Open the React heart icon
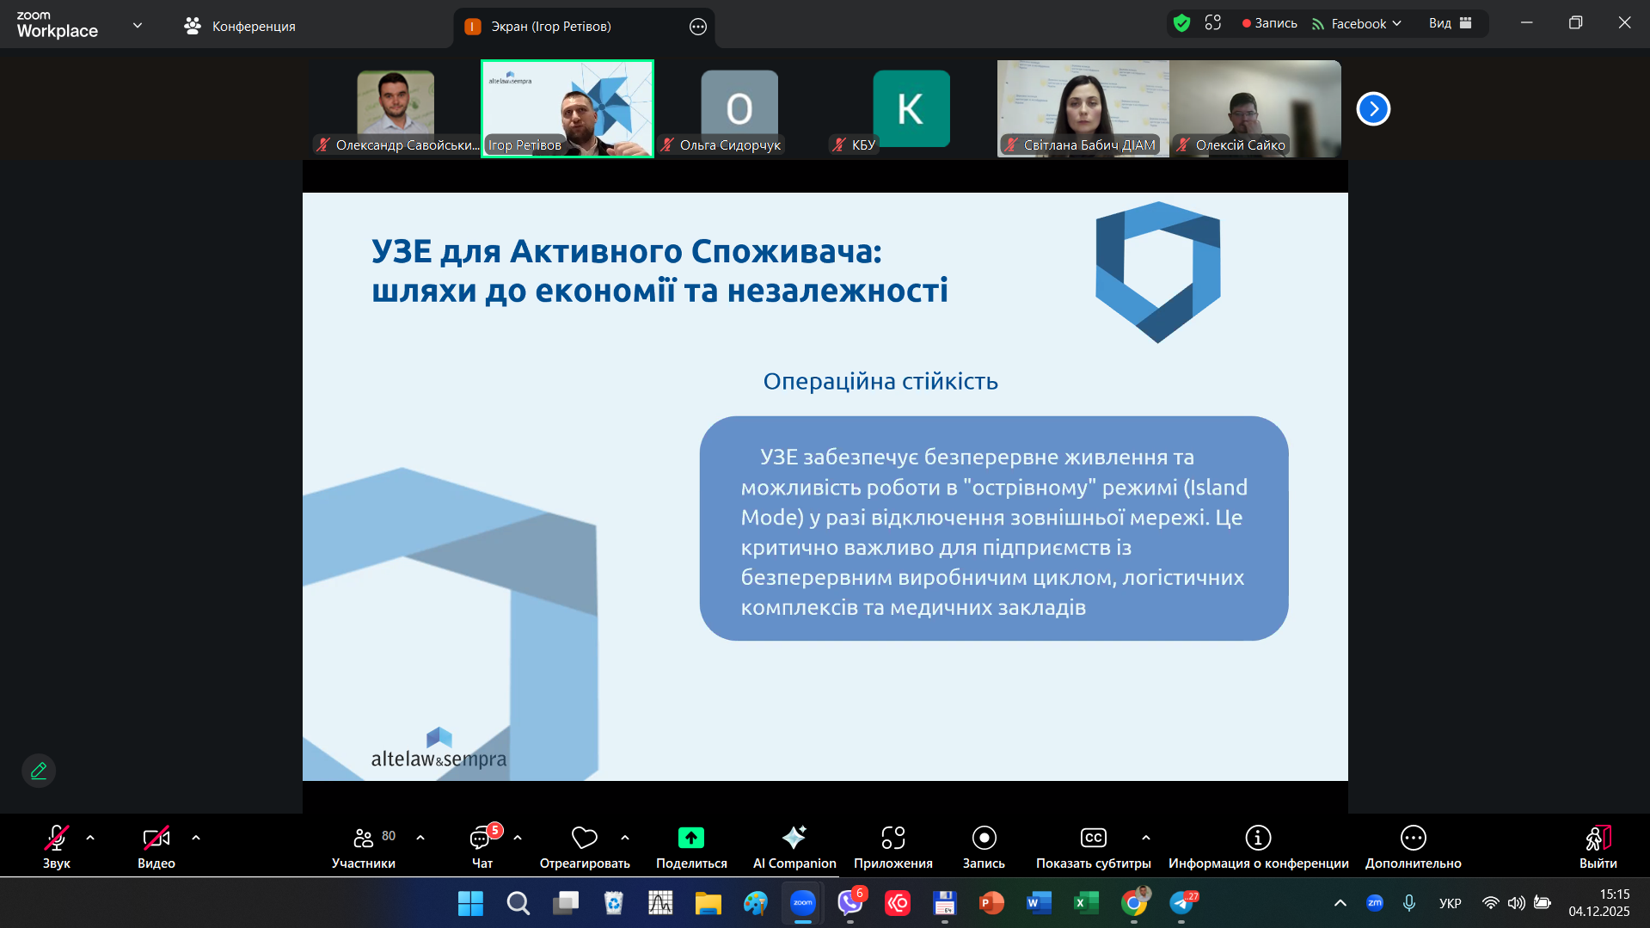 (x=584, y=838)
